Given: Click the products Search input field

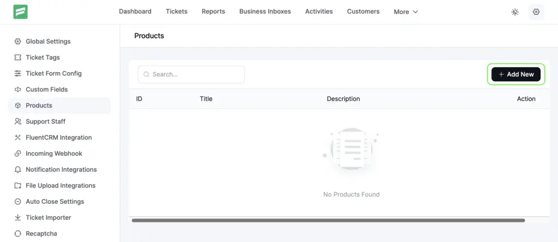Looking at the screenshot, I should tap(191, 74).
